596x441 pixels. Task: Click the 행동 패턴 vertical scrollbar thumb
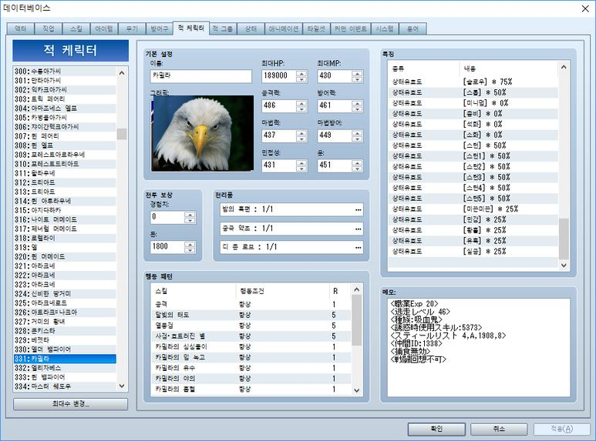pos(356,320)
